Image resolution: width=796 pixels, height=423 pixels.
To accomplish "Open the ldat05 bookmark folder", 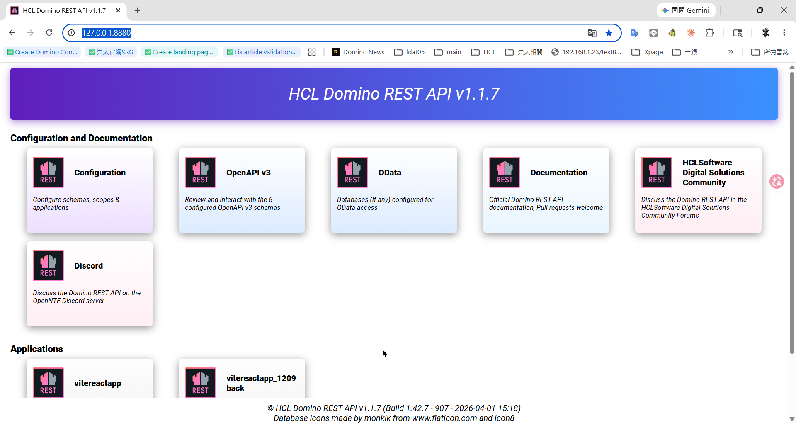I will point(409,52).
